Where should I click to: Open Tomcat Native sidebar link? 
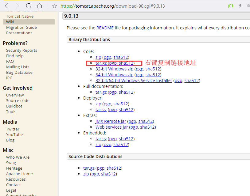pyautogui.click(x=20, y=16)
